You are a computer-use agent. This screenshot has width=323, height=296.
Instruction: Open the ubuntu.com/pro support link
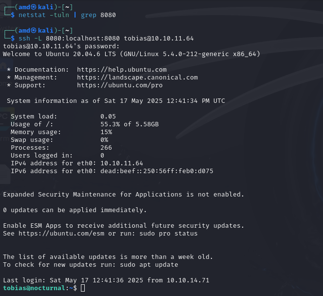click(119, 85)
